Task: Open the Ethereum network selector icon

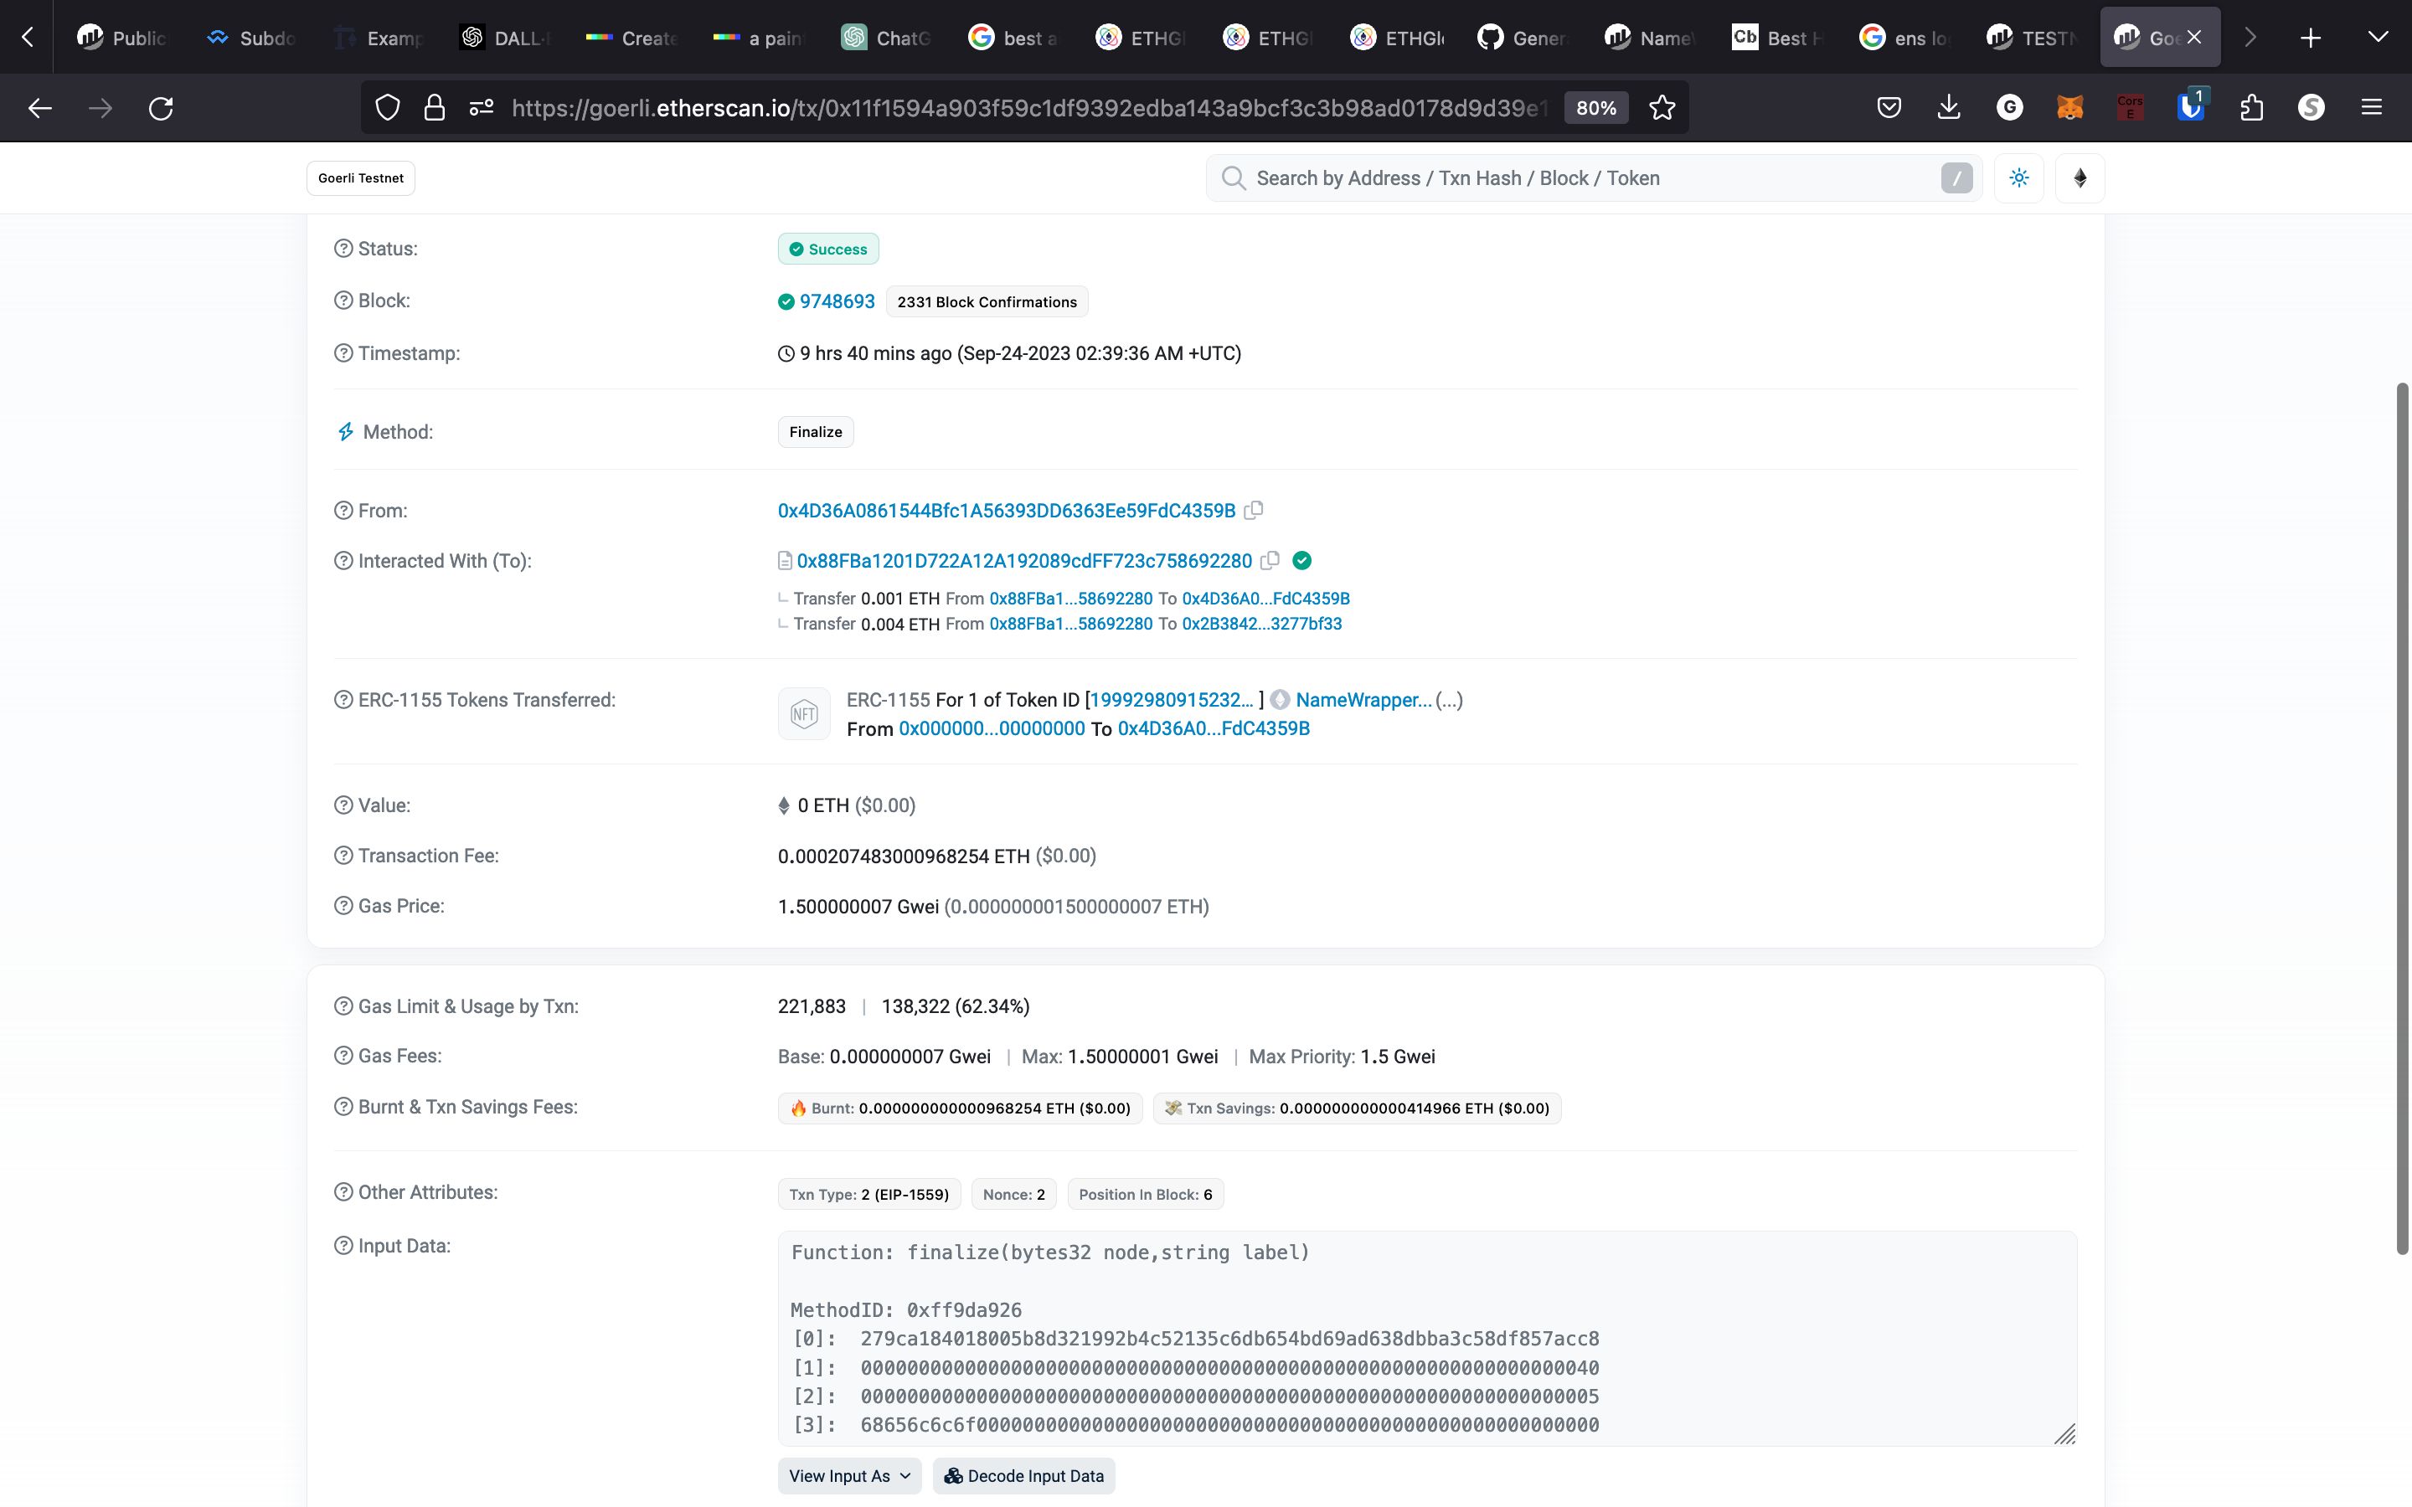Action: [x=2080, y=178]
